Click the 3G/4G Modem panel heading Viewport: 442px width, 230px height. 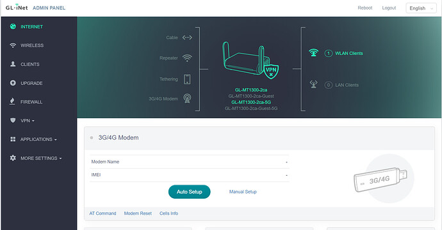click(x=119, y=138)
